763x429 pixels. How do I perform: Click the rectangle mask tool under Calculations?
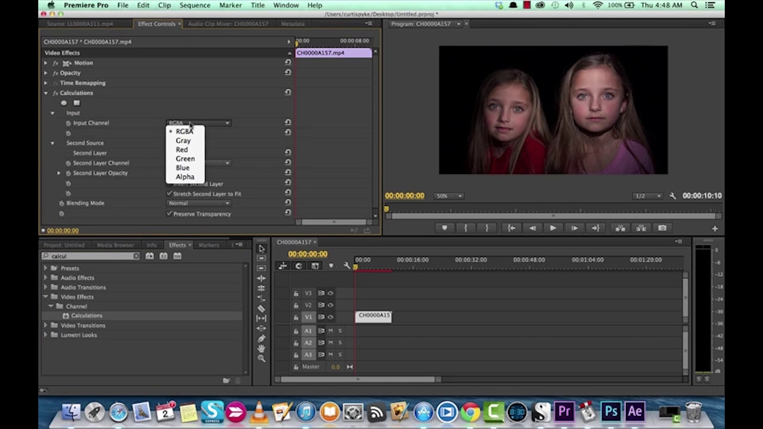click(76, 103)
